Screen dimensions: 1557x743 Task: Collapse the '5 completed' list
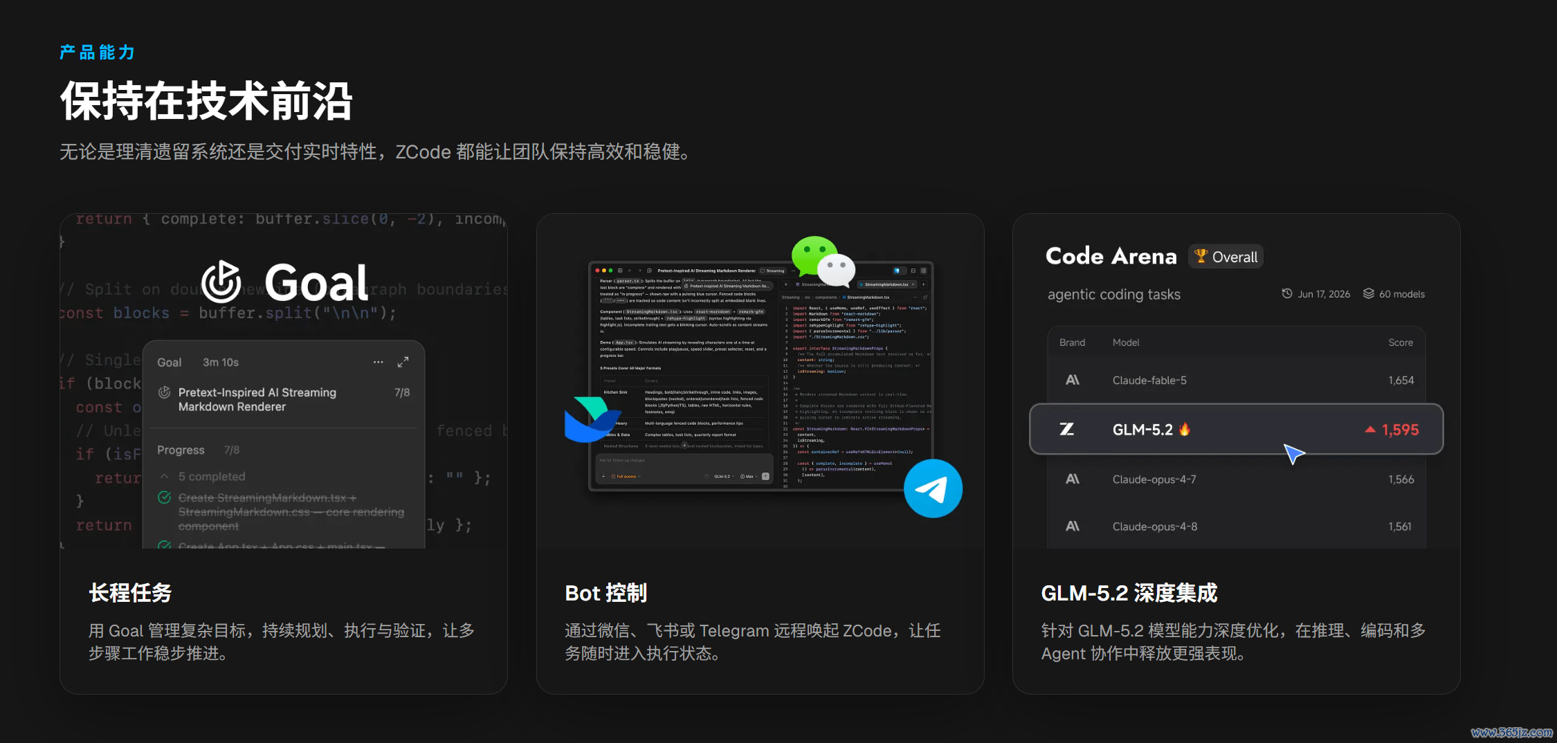pyautogui.click(x=165, y=476)
